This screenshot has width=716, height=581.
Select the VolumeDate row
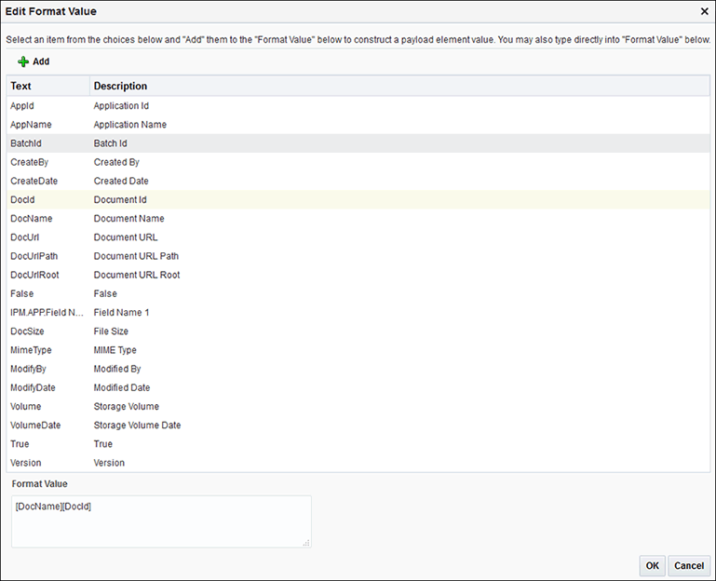pos(358,425)
